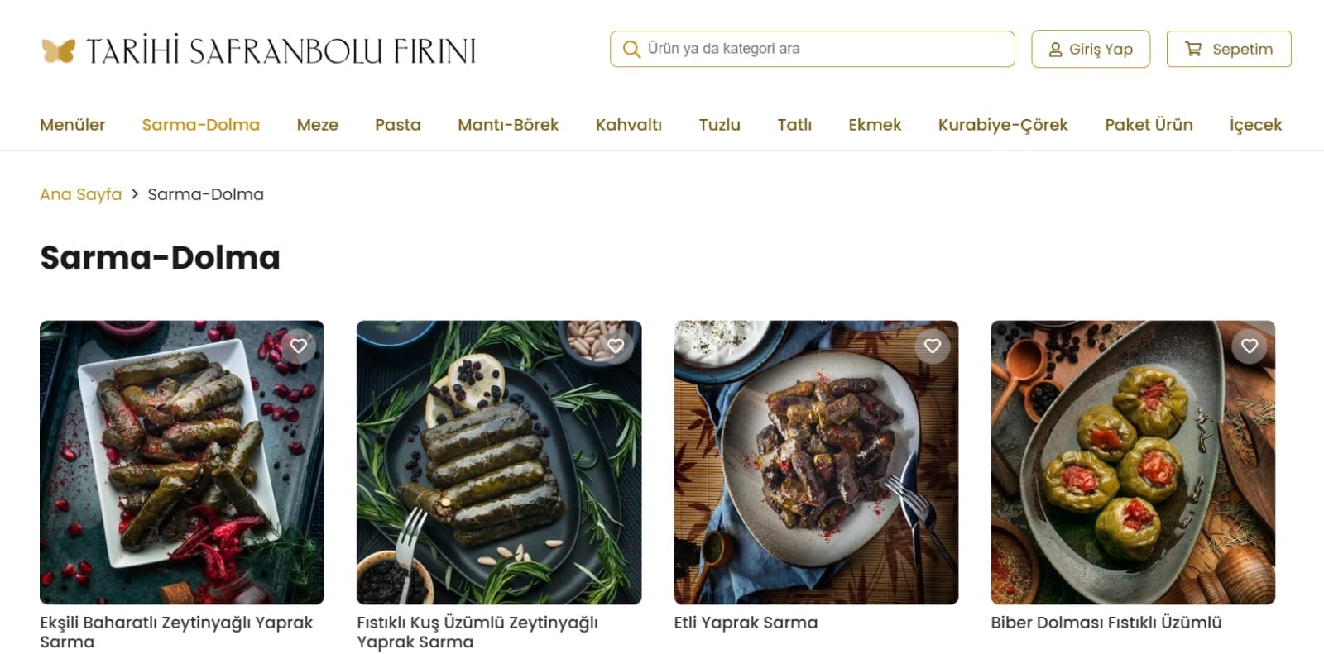Favorite the Ekşili Baharatlı Yaprak Sarma
This screenshot has width=1324, height=654.
coord(299,346)
